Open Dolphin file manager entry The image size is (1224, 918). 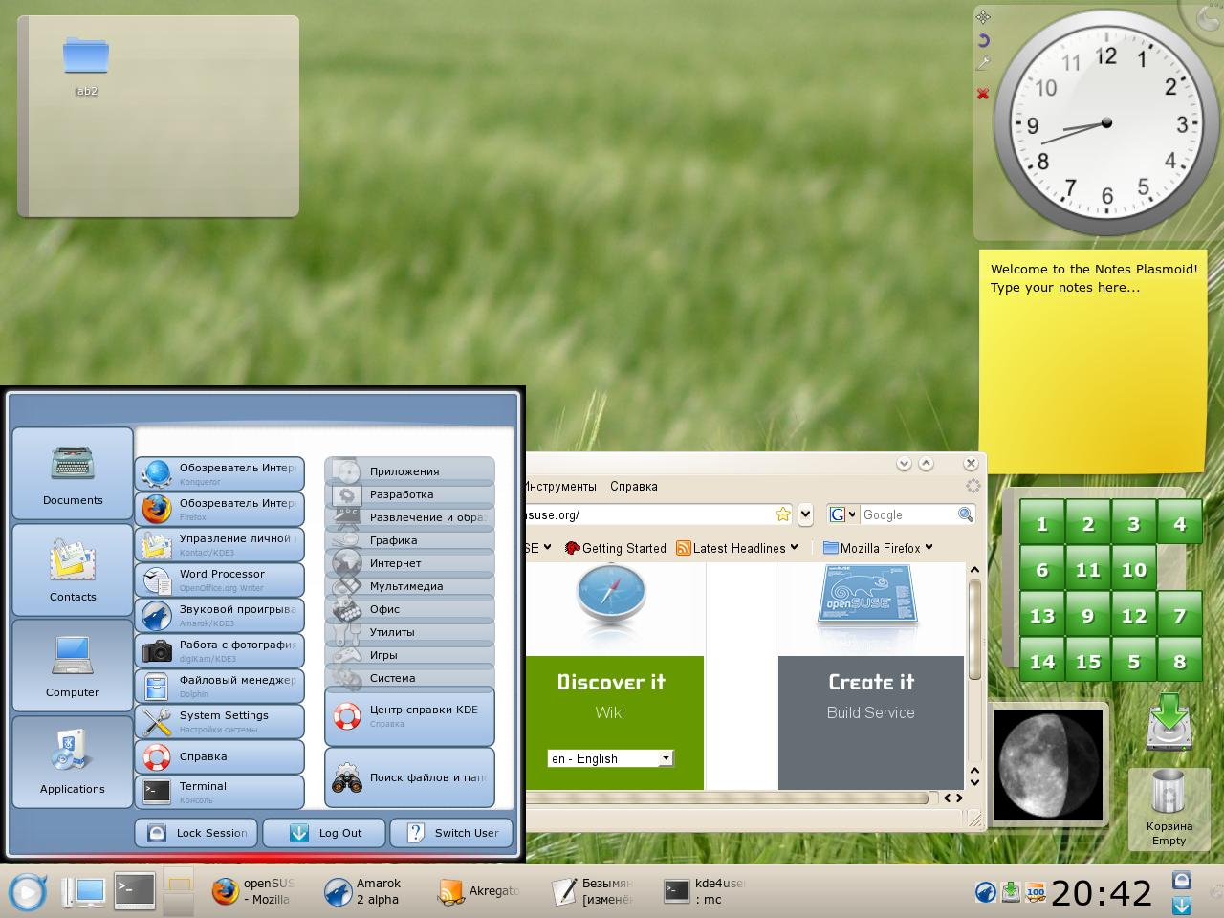pos(220,687)
